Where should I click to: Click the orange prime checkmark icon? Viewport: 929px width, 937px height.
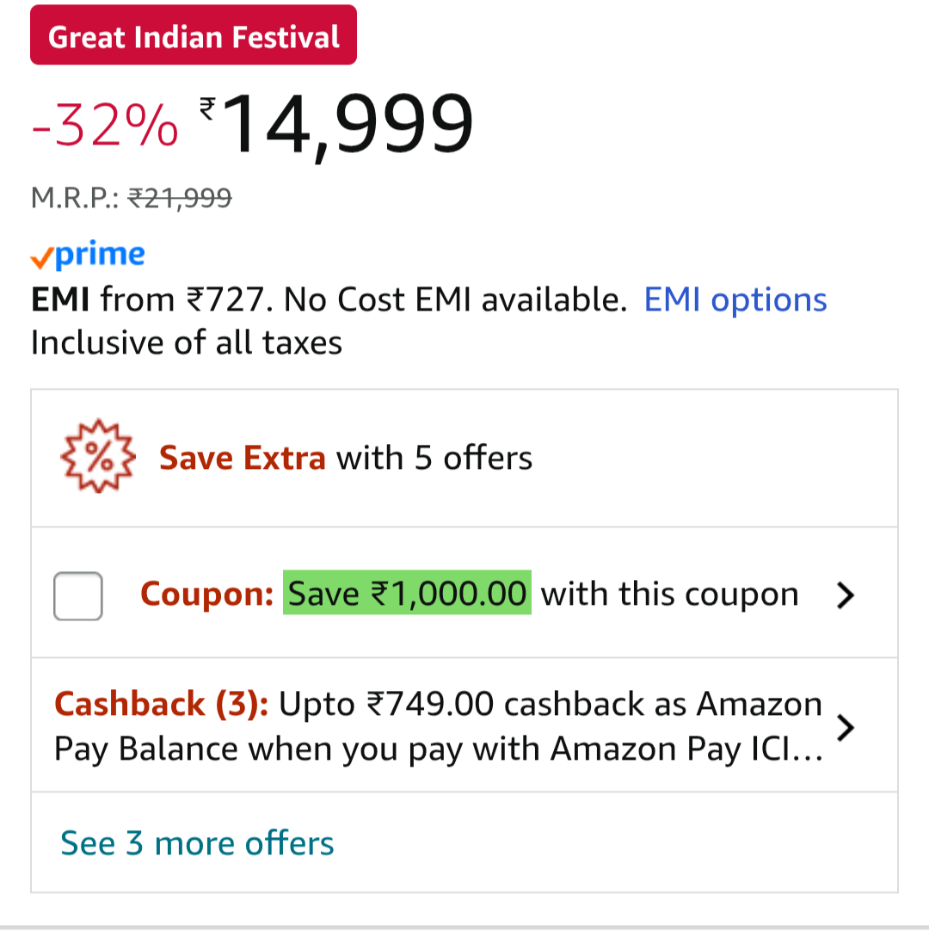pyautogui.click(x=41, y=257)
